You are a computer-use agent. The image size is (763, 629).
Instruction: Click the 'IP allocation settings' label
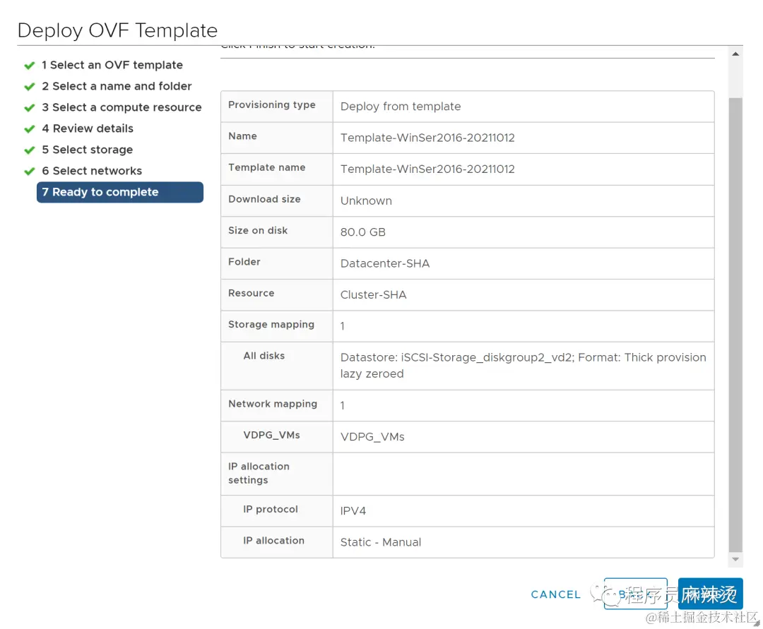pyautogui.click(x=259, y=473)
